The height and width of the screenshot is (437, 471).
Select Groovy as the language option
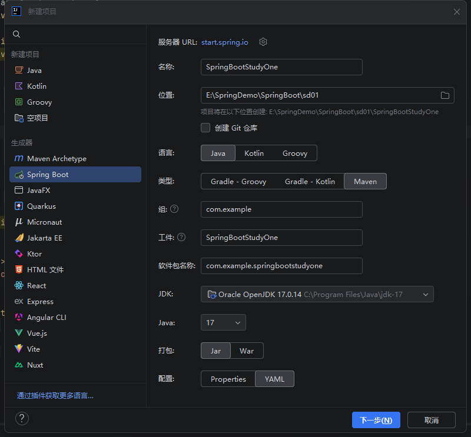(295, 153)
